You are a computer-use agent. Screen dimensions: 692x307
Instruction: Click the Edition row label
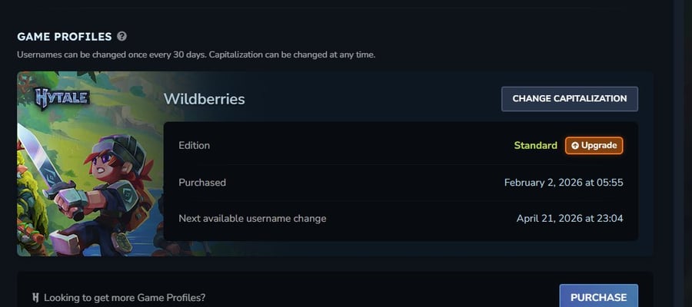[195, 145]
